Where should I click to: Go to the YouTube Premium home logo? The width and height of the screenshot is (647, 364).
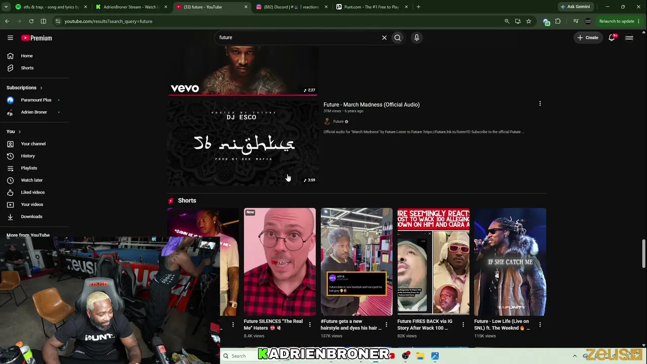(36, 38)
